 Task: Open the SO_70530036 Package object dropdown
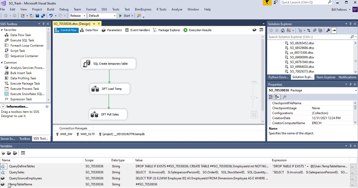coord(356,90)
